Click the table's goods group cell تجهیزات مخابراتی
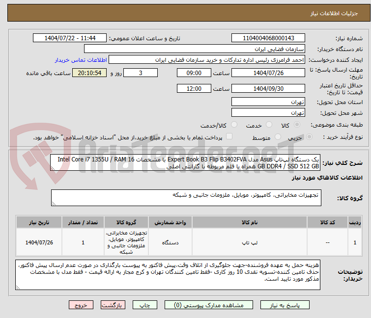This screenshot has width=371, height=318. click(126, 242)
